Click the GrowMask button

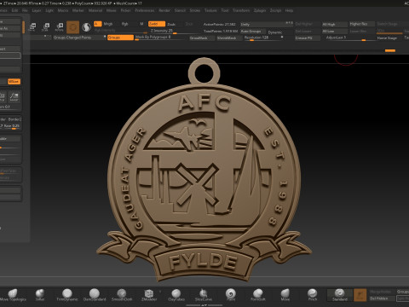[202, 38]
